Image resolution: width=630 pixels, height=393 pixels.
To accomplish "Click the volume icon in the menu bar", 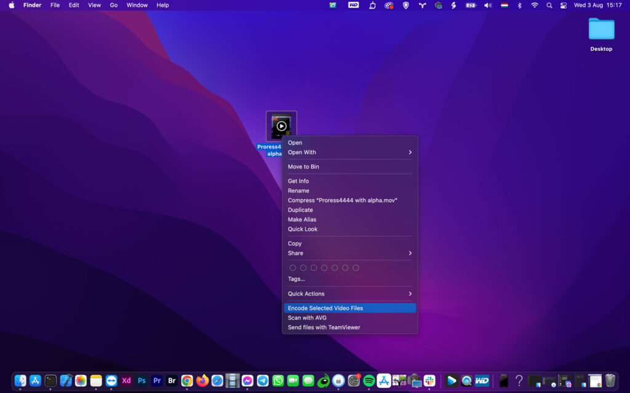I will coord(488,5).
